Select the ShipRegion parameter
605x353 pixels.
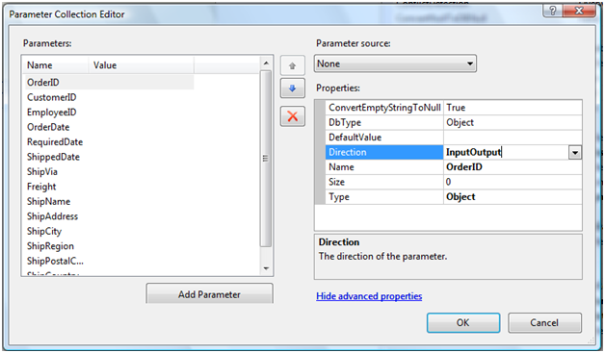pyautogui.click(x=50, y=246)
